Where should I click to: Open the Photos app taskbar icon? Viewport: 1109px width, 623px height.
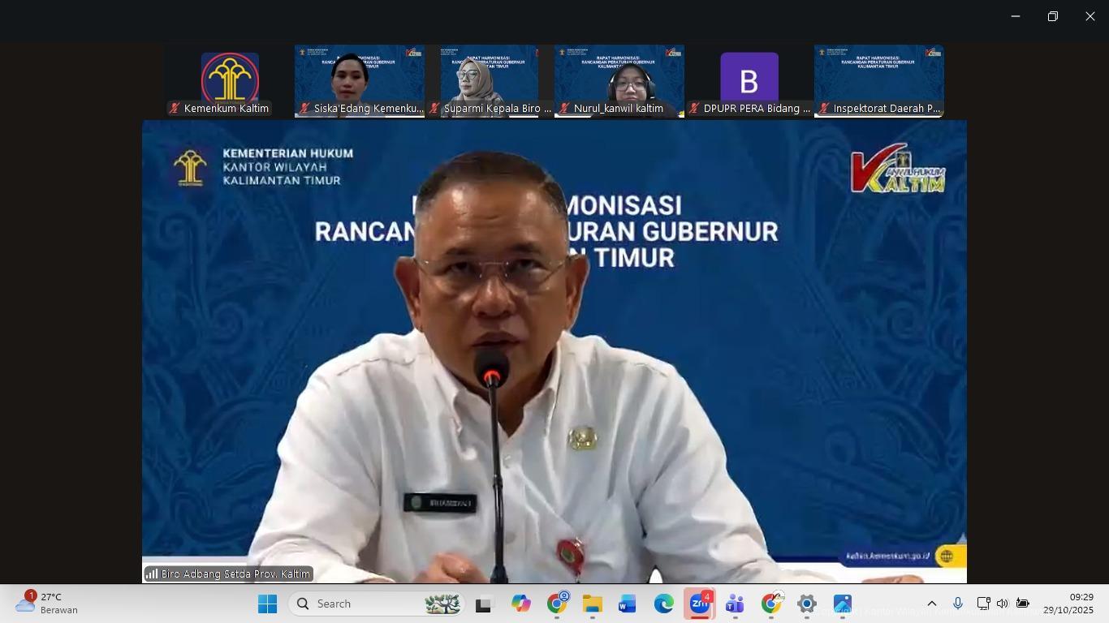click(842, 604)
